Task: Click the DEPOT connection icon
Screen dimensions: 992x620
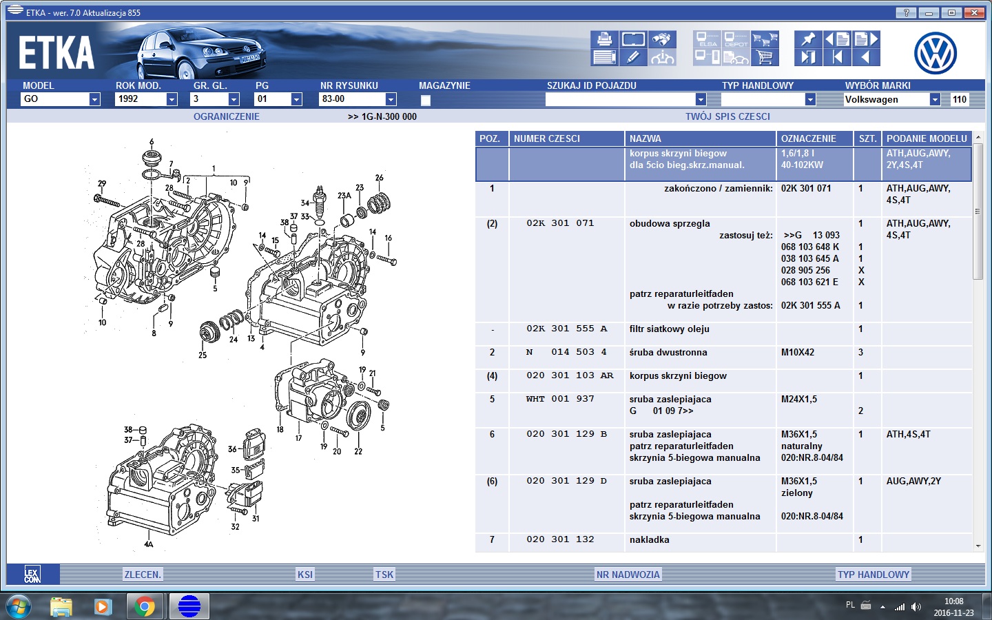Action: (x=736, y=39)
